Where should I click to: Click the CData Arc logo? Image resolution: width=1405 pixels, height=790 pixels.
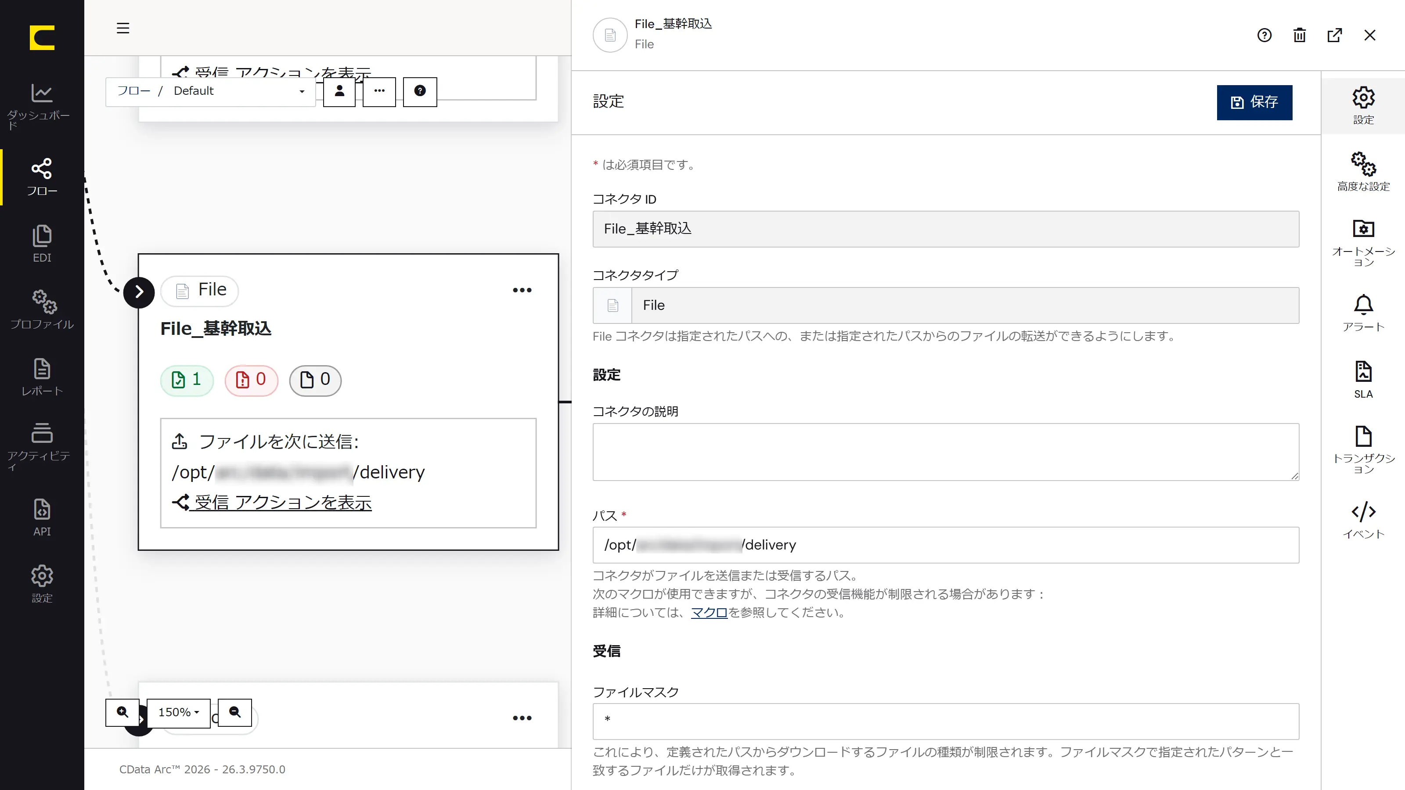tap(42, 38)
